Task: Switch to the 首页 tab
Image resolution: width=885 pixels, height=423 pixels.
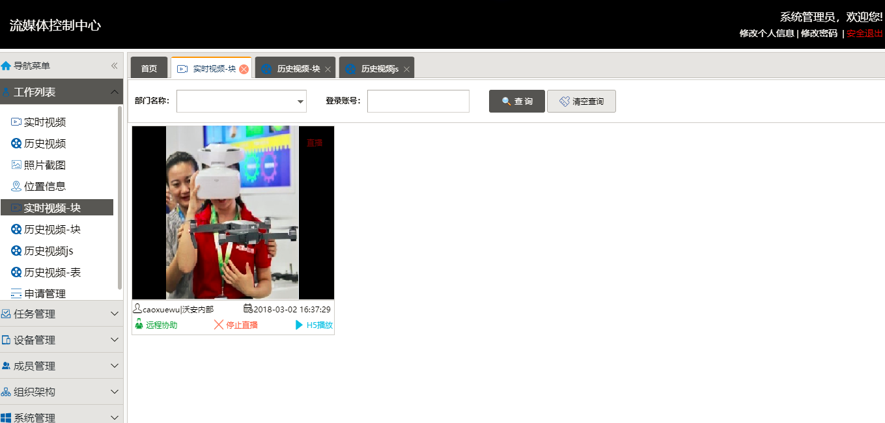Action: click(x=149, y=68)
